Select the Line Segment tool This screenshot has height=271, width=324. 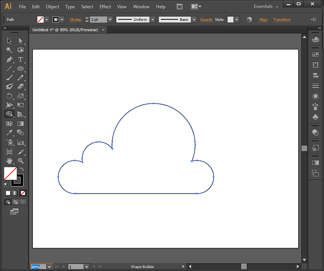point(9,68)
